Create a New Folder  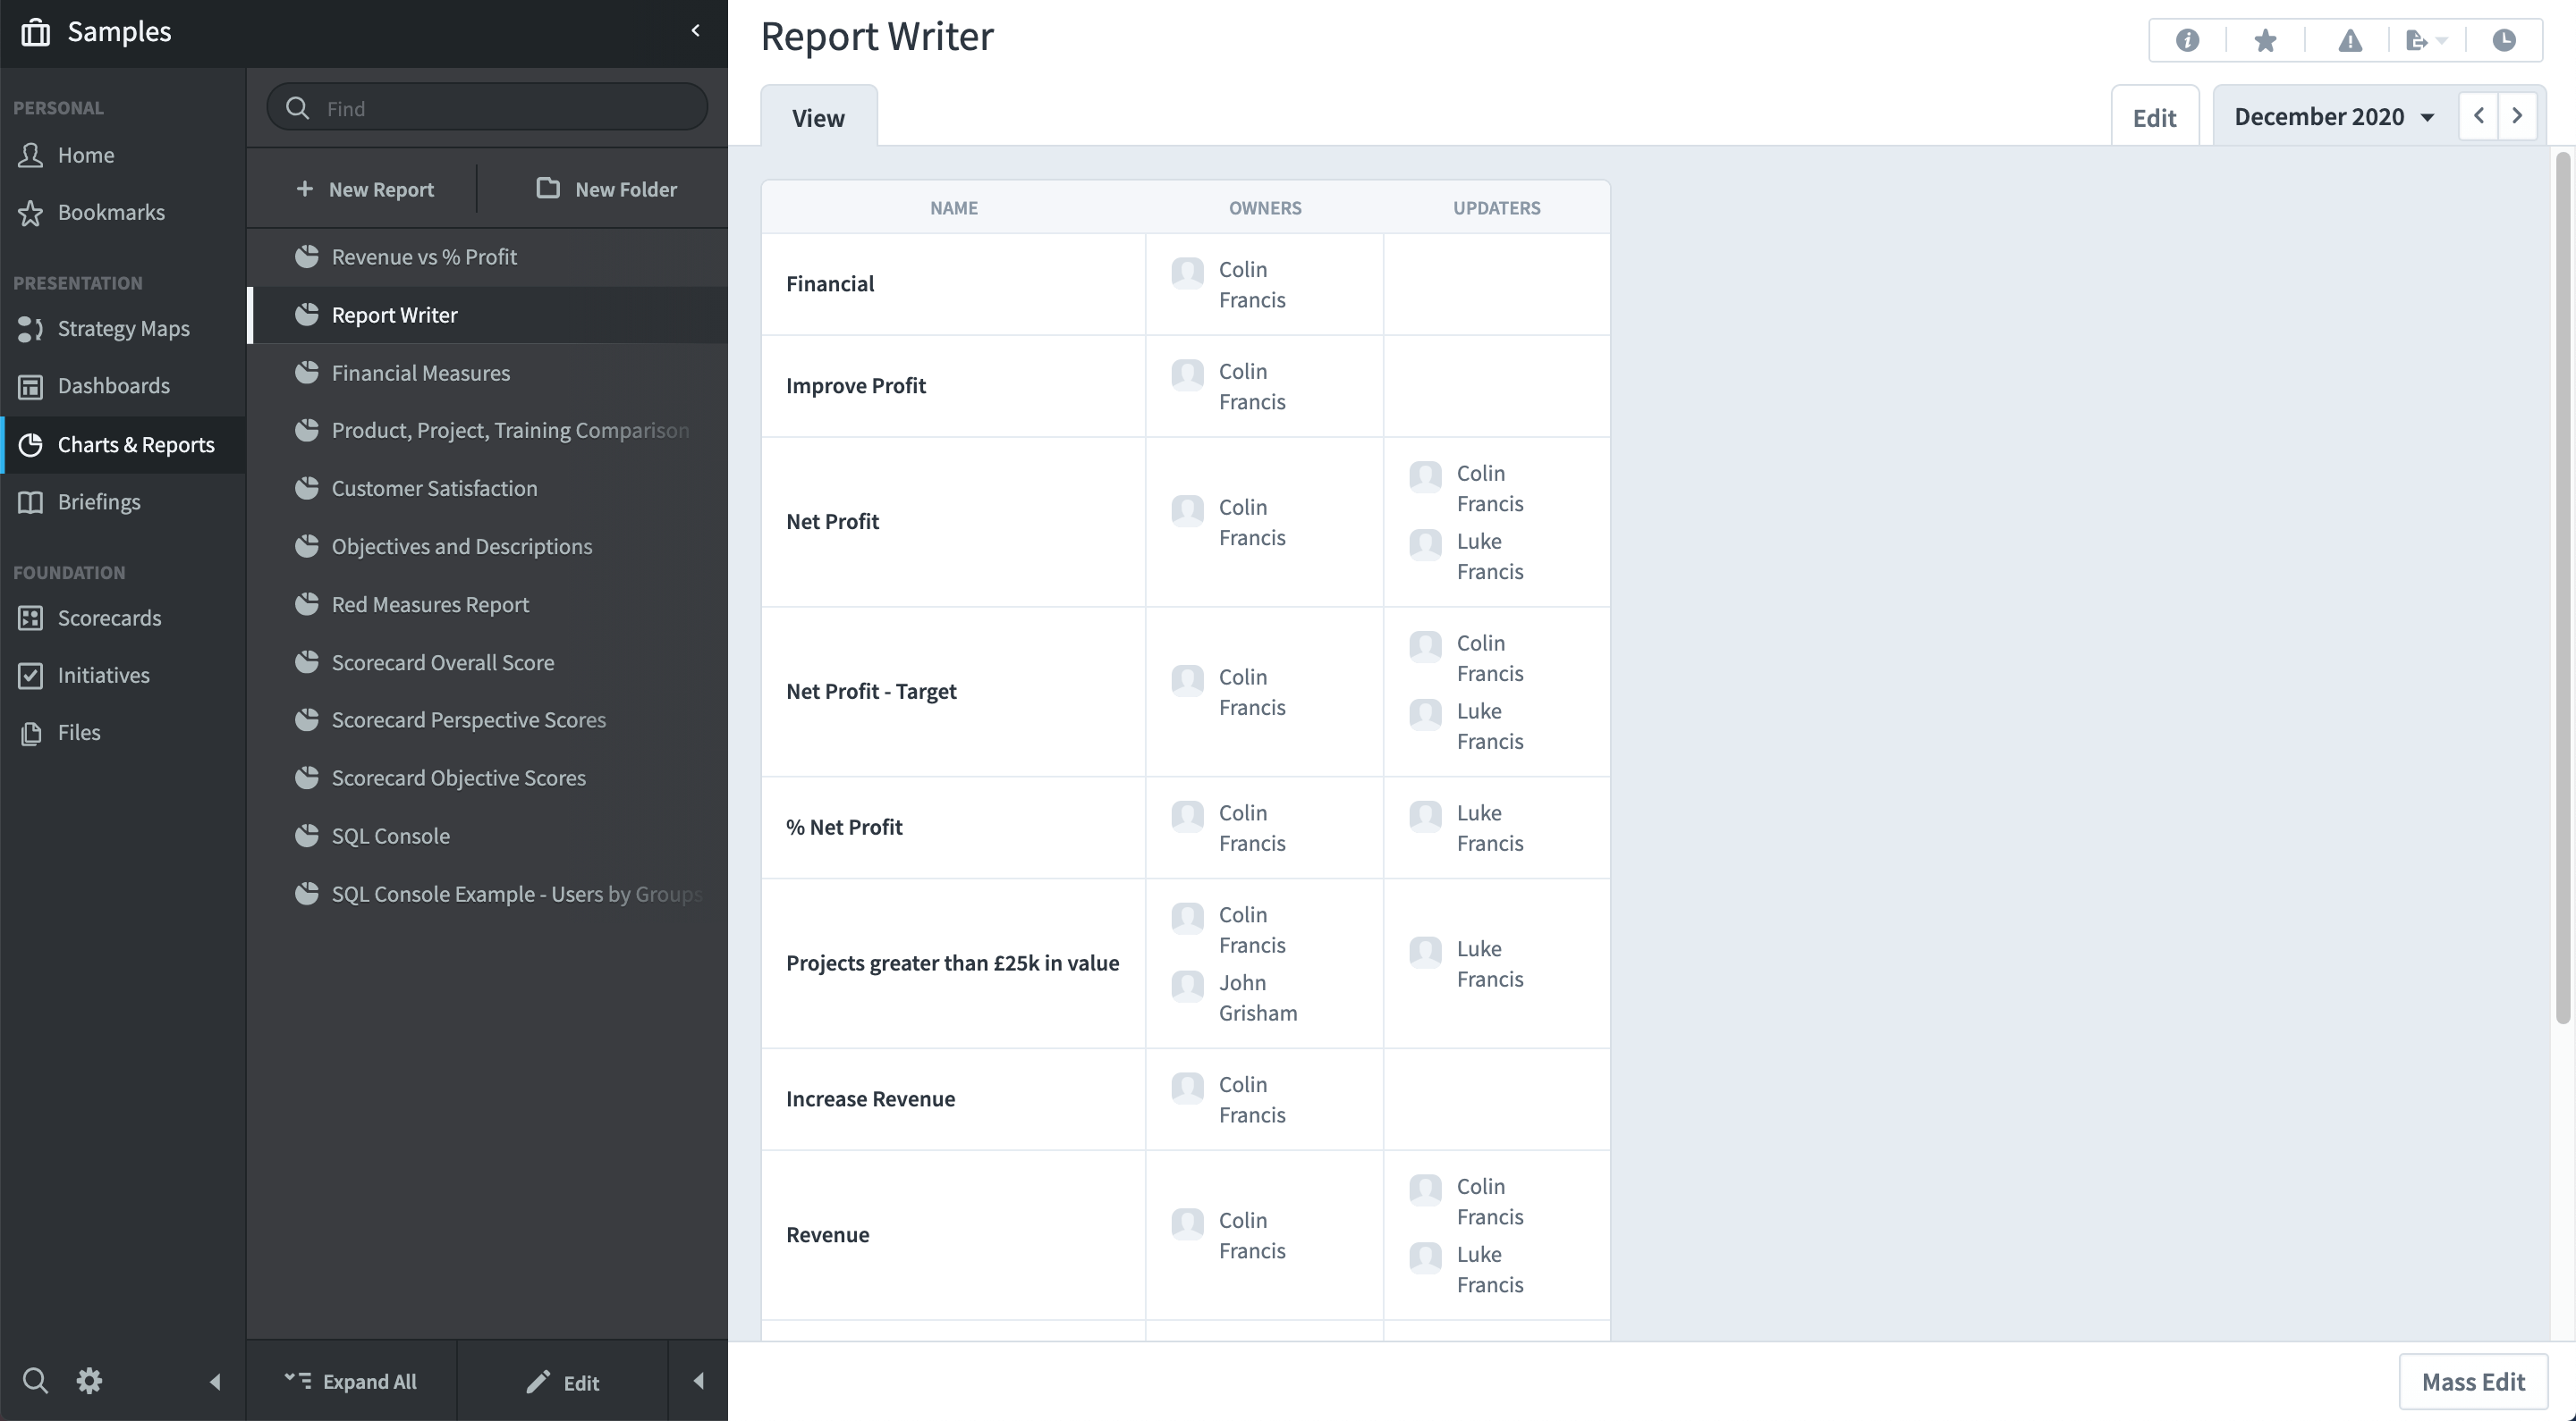(606, 189)
